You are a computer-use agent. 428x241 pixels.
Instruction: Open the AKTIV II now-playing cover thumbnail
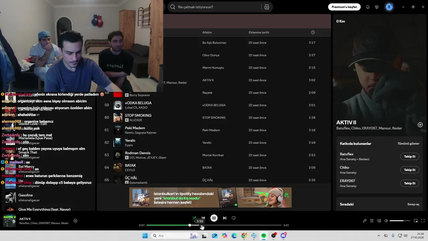(x=9, y=221)
